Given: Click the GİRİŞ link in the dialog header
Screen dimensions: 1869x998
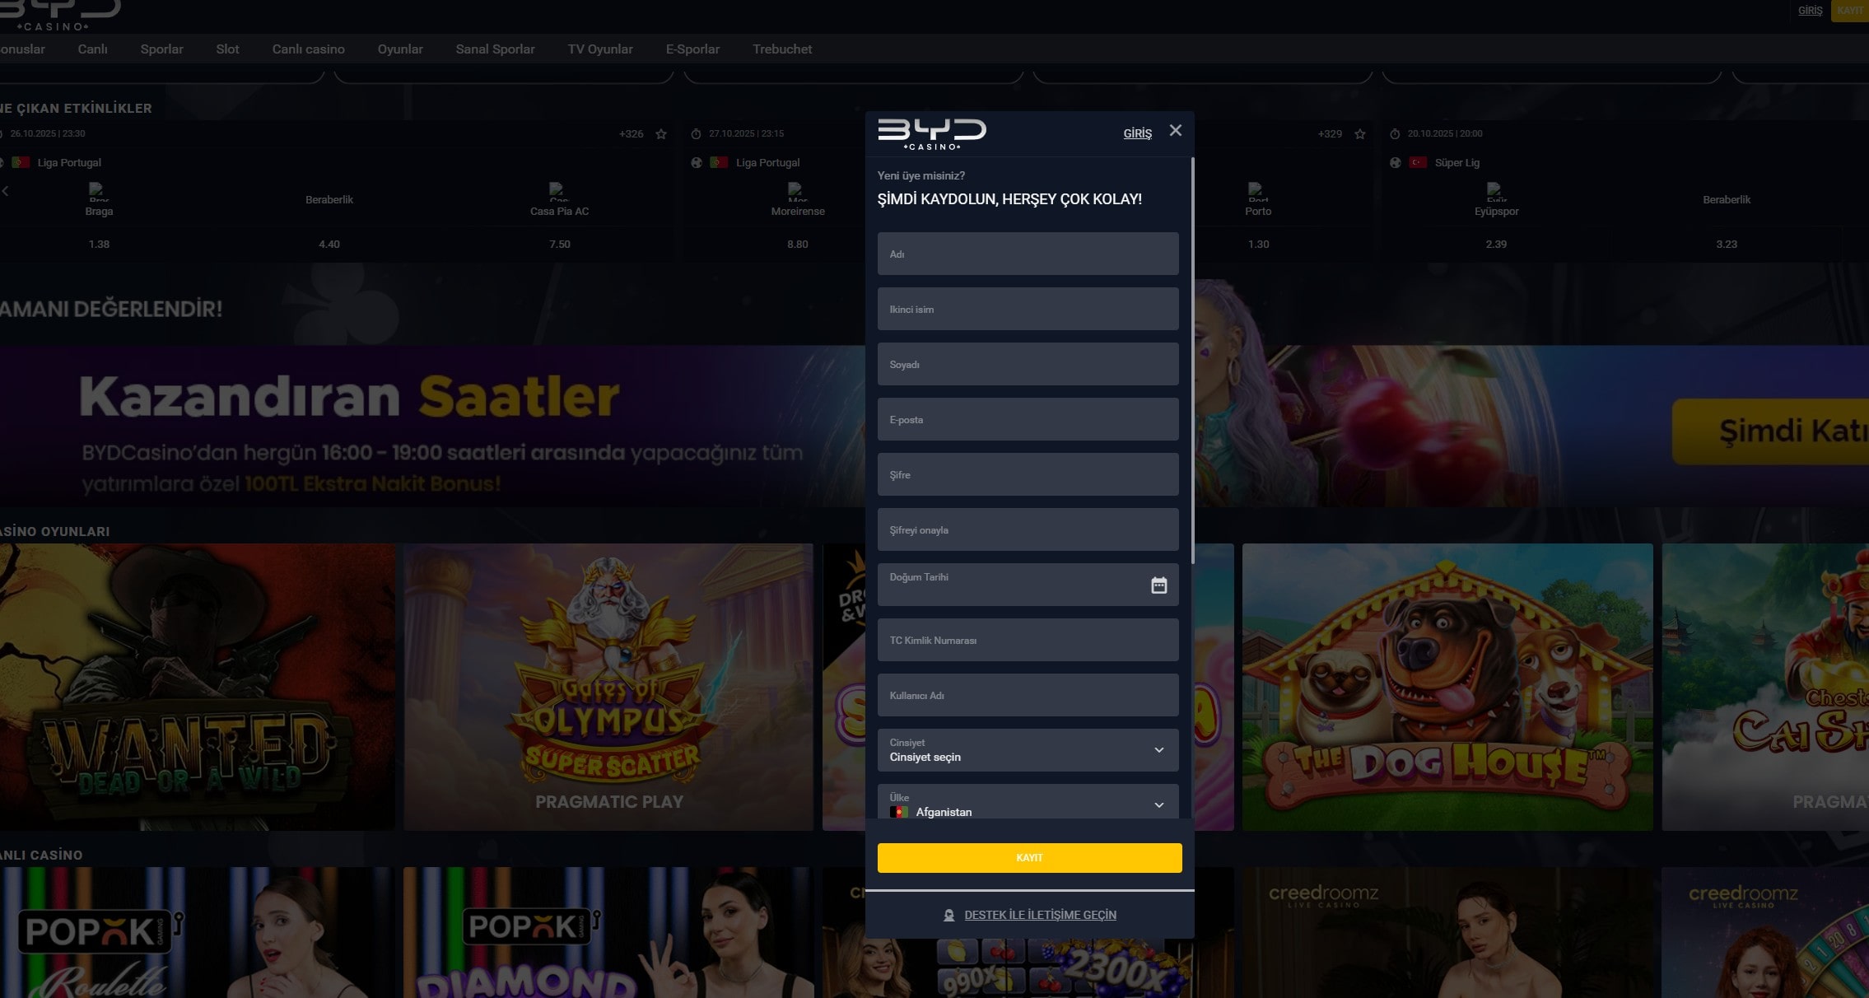Looking at the screenshot, I should pos(1137,133).
